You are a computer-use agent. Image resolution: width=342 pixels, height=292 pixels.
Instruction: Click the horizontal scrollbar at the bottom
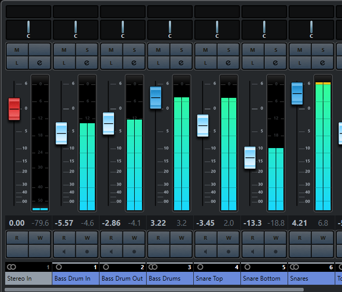[154, 289]
